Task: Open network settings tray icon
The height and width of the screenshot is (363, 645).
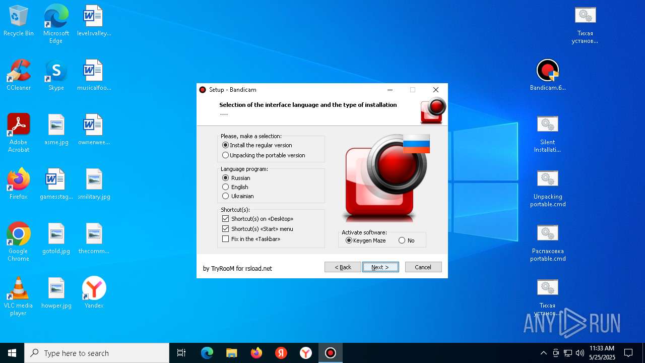Action: [x=568, y=353]
